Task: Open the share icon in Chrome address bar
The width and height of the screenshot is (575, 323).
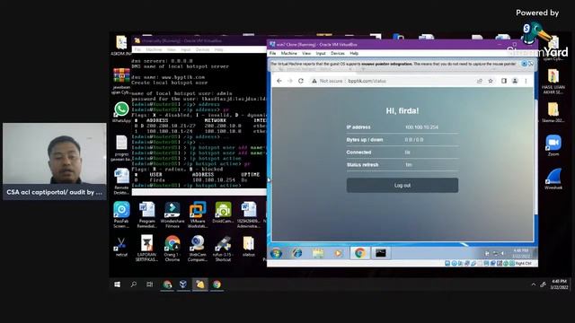Action: pyautogui.click(x=479, y=81)
